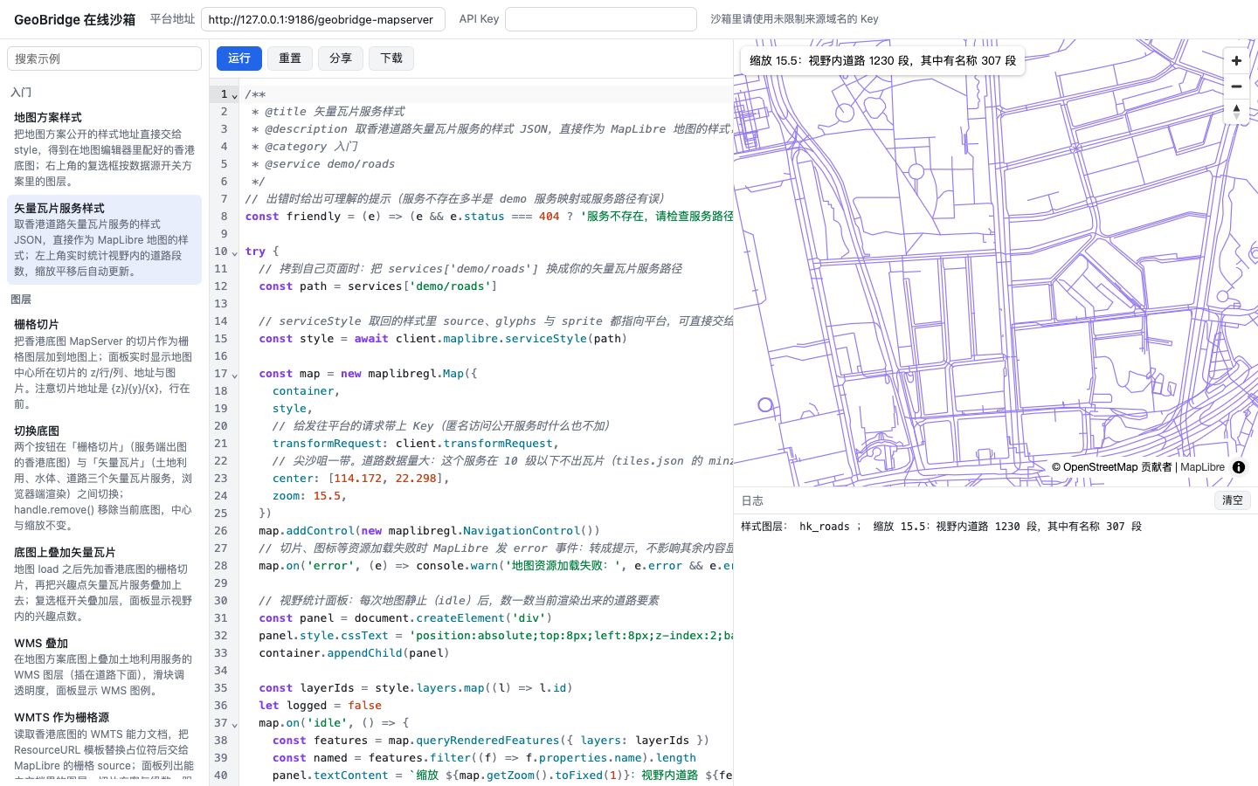
Task: Zoom in on the map
Action: point(1236,60)
